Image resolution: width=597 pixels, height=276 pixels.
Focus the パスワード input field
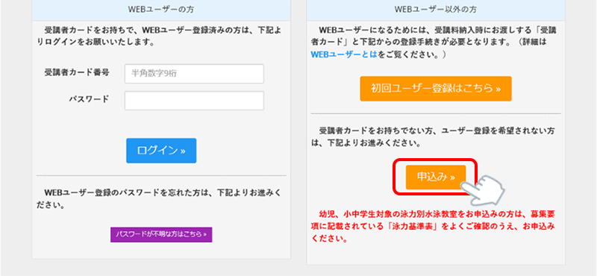click(x=194, y=101)
